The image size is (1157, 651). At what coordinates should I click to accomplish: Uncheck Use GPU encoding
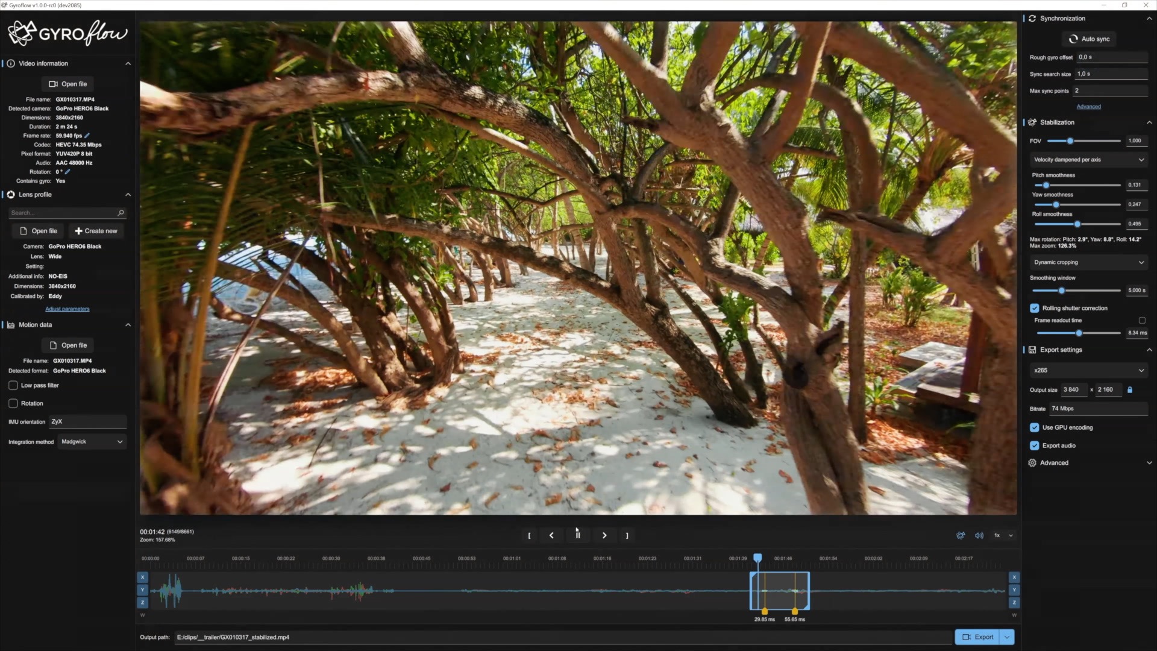[x=1035, y=427]
